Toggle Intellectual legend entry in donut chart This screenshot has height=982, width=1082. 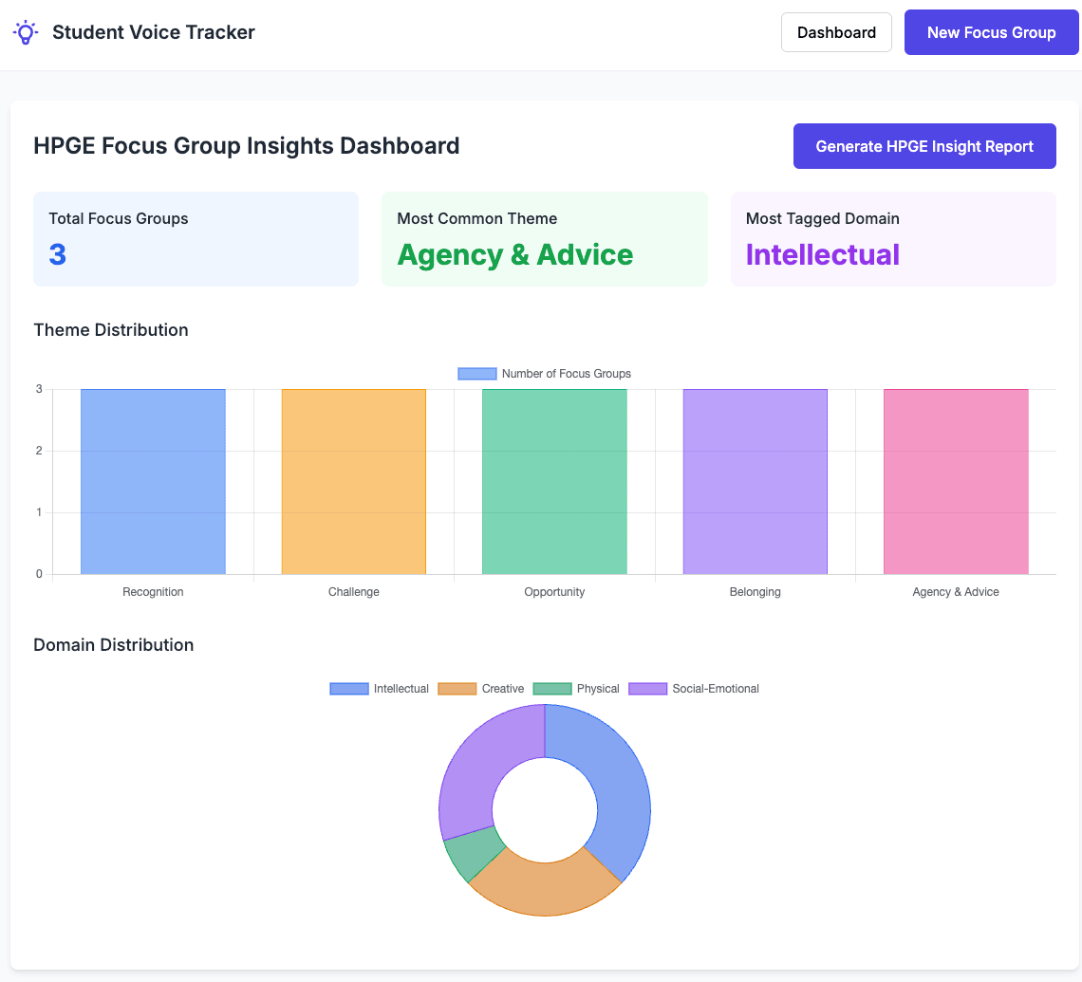(380, 689)
